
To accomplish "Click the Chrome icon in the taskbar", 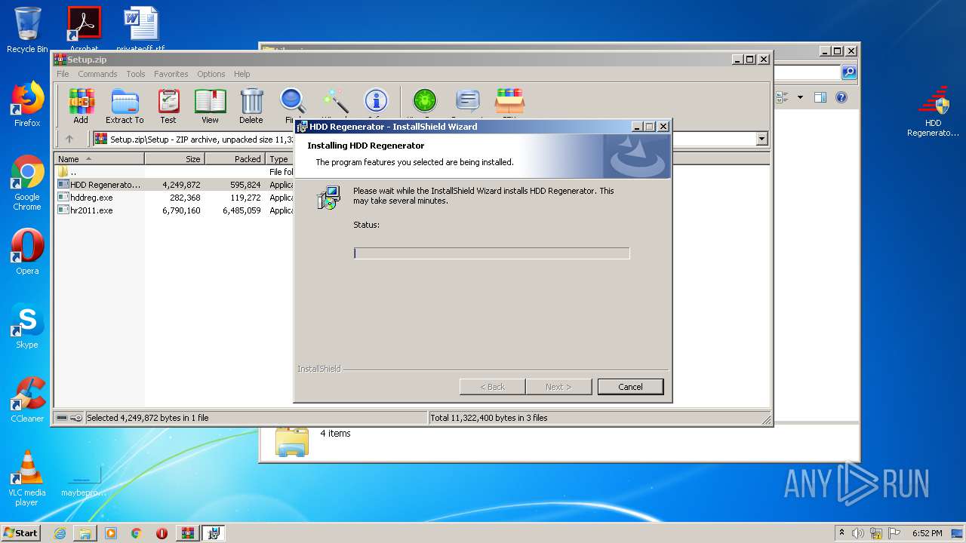I will point(137,533).
